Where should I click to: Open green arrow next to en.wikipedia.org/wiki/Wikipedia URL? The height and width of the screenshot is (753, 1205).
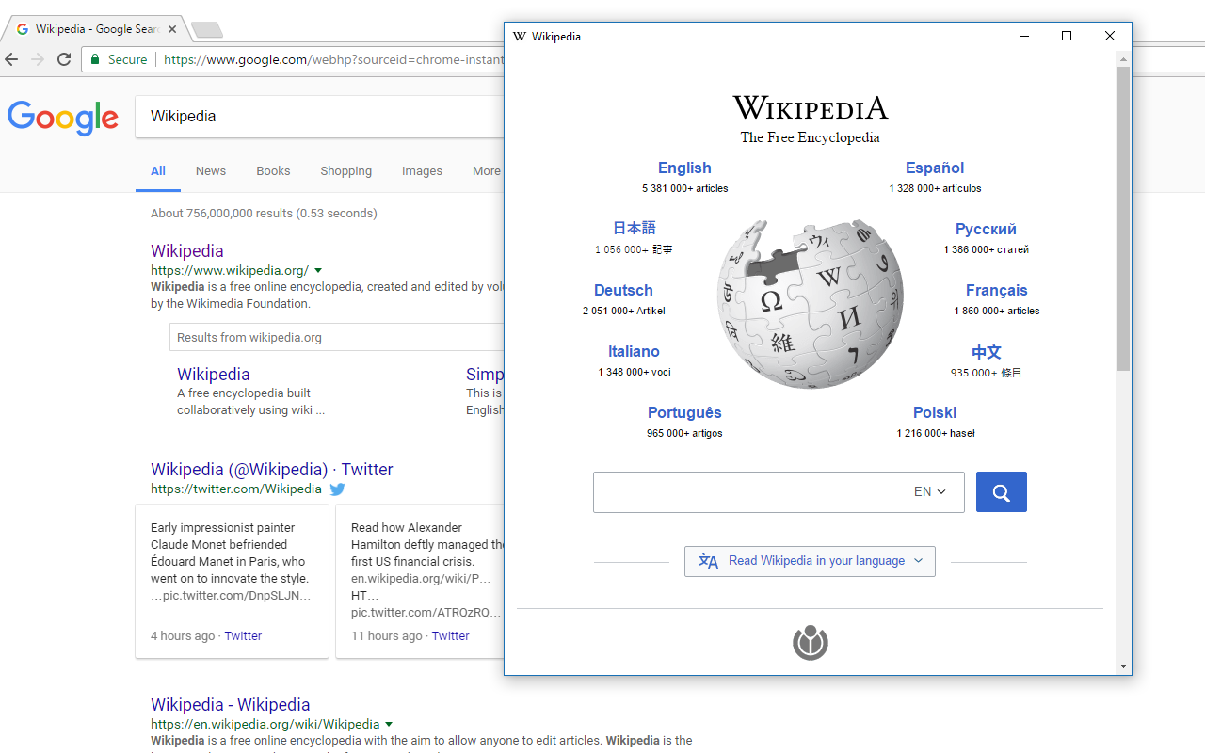(x=389, y=725)
